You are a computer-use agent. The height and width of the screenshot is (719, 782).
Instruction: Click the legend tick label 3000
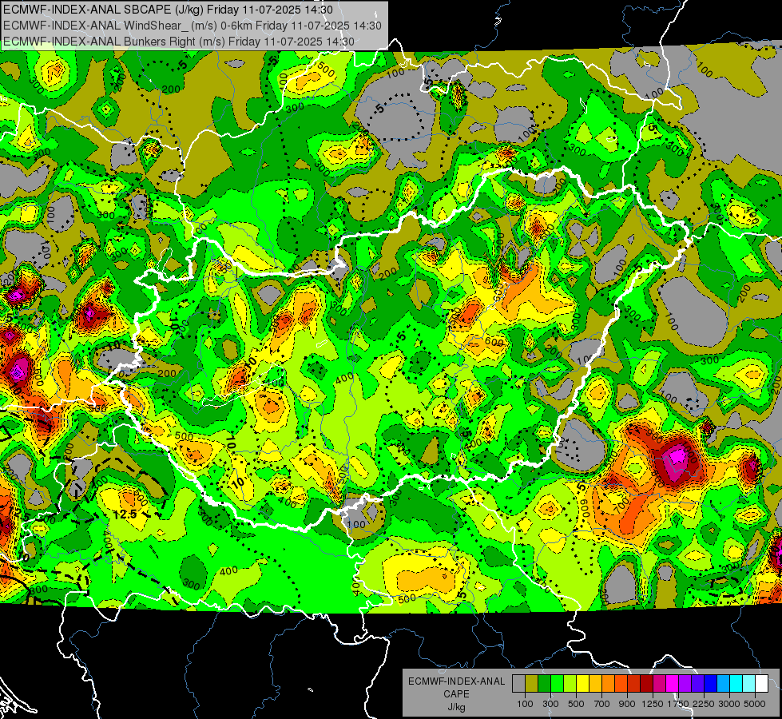click(x=729, y=704)
